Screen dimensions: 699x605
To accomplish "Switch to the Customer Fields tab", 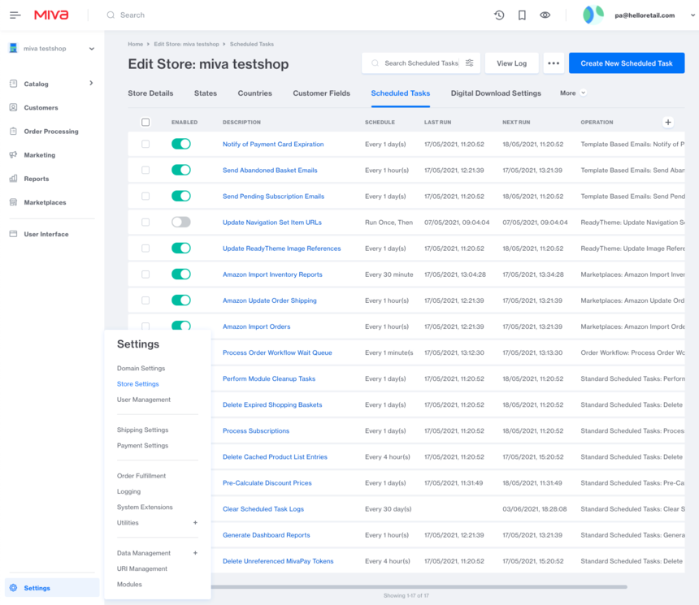I will 321,93.
